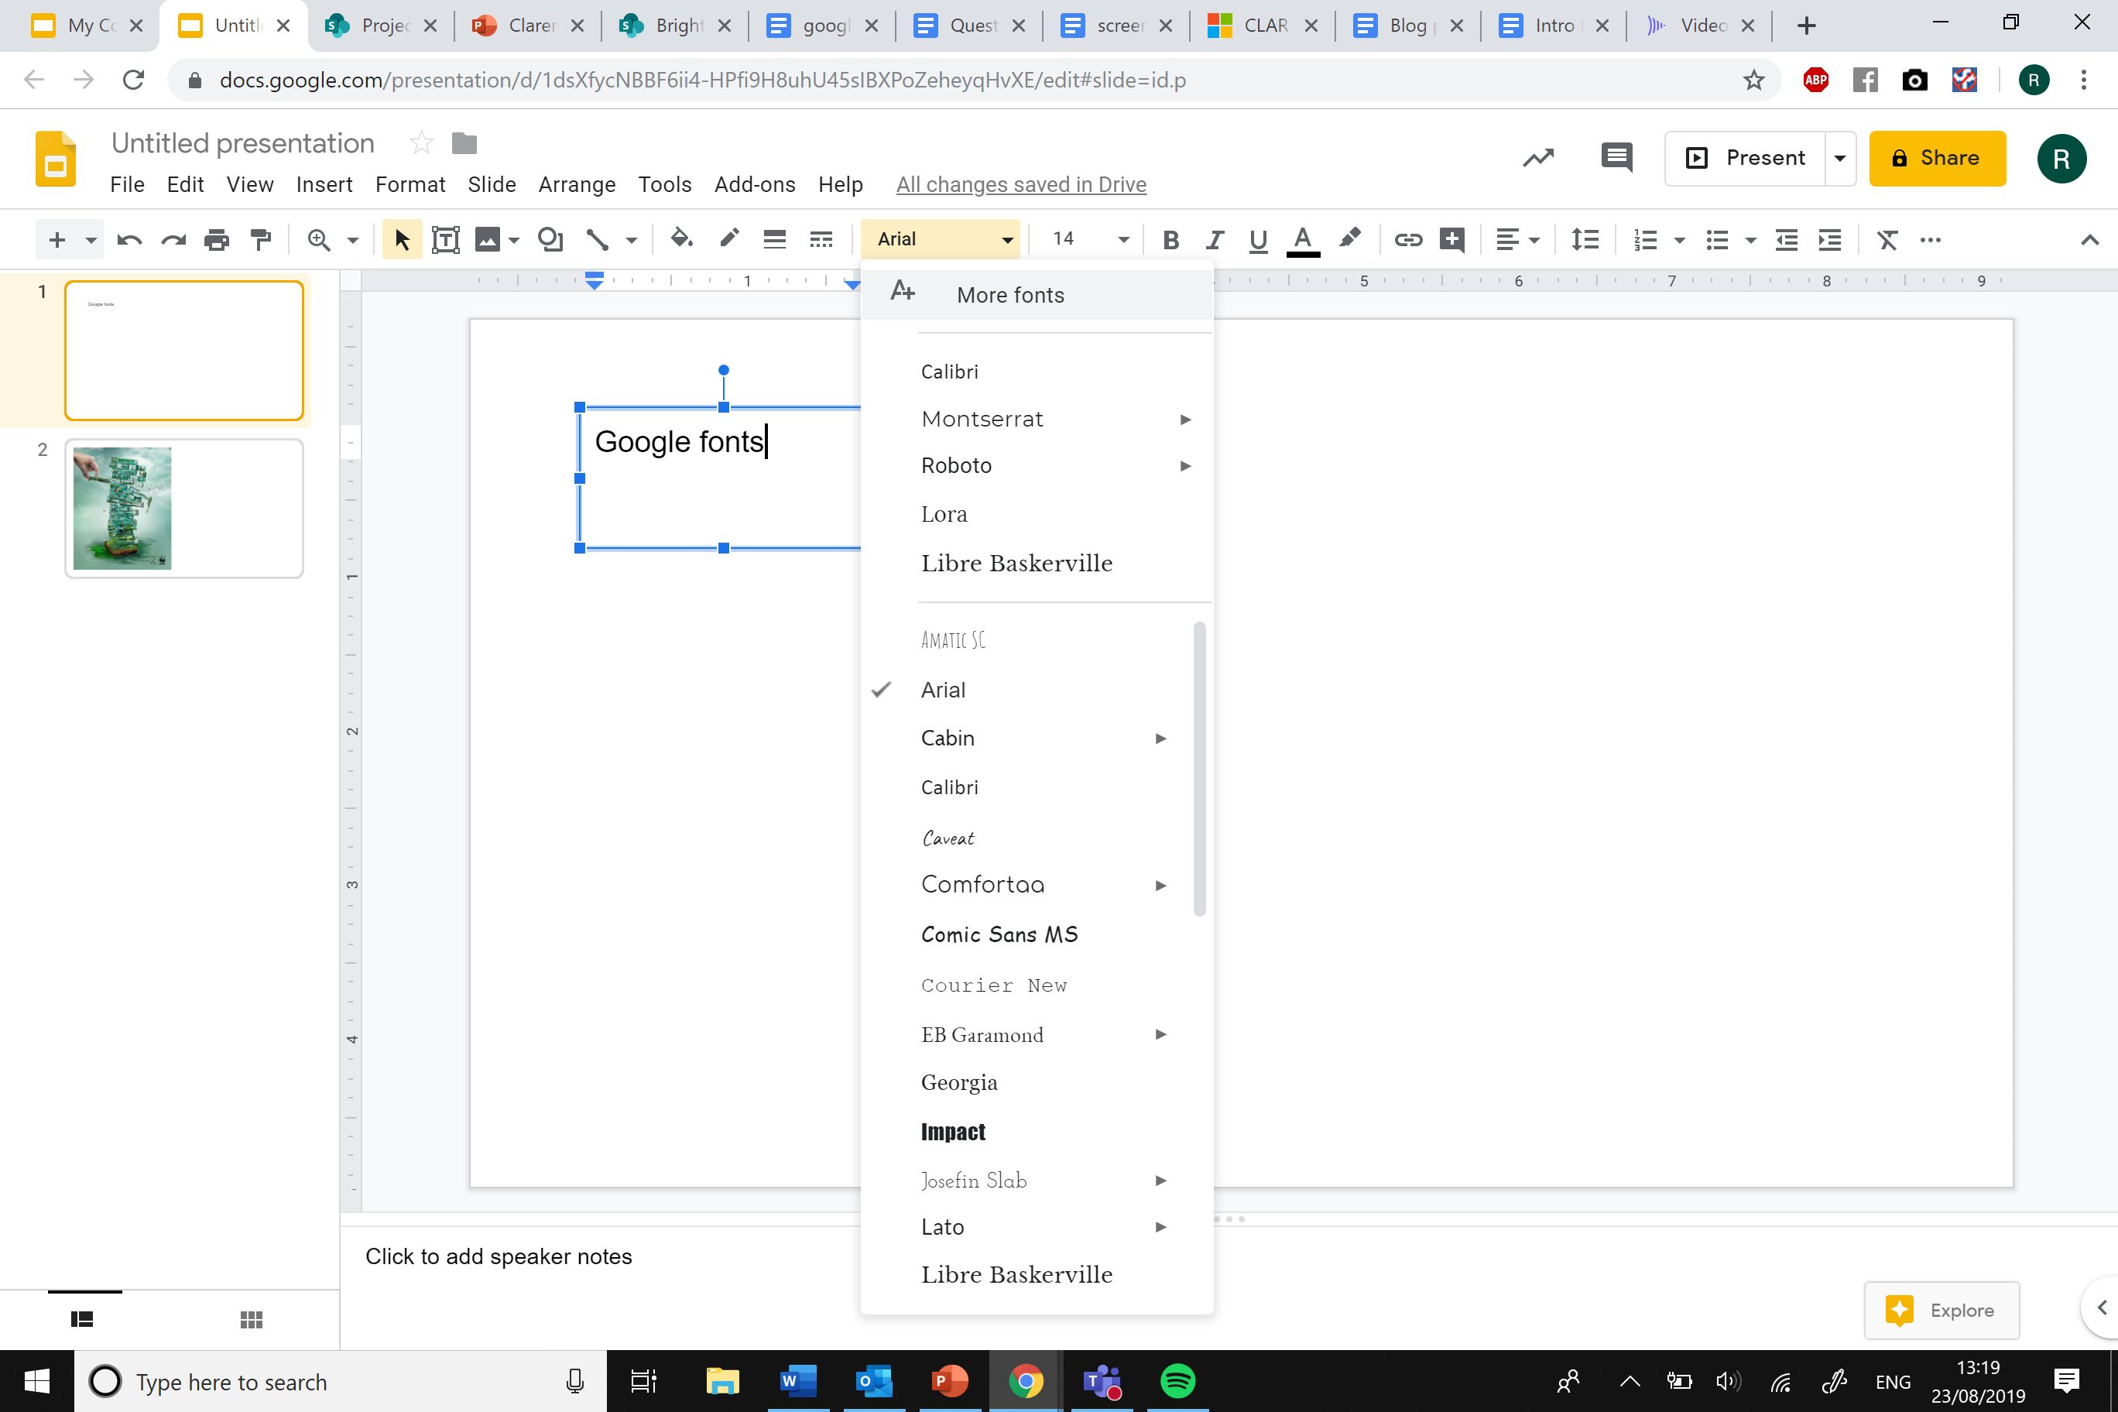Screen dimensions: 2118x1412
Task: Expand the Lato font variants
Action: 1161,1226
